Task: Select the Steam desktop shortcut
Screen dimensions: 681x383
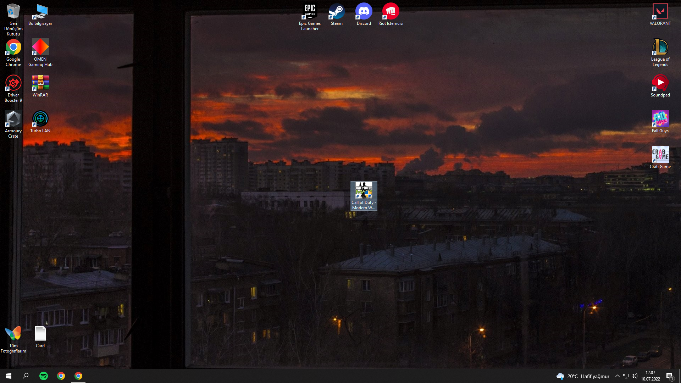Action: pyautogui.click(x=337, y=12)
